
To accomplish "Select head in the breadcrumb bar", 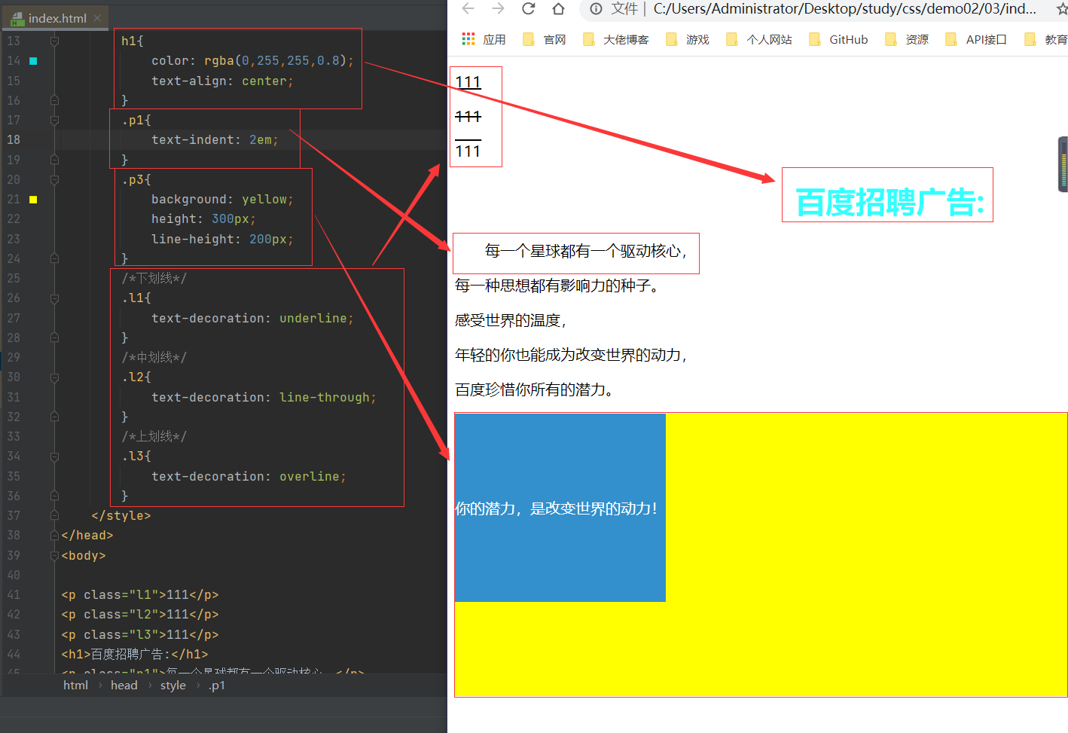I will [124, 685].
